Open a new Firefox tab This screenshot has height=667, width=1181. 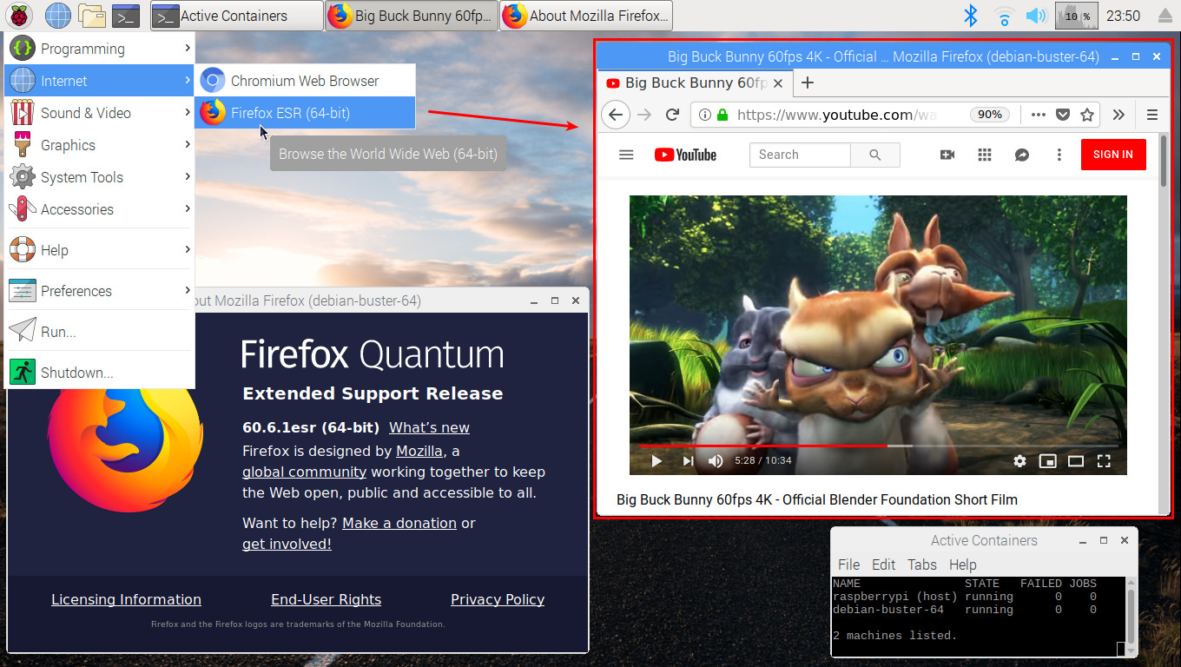pyautogui.click(x=807, y=83)
